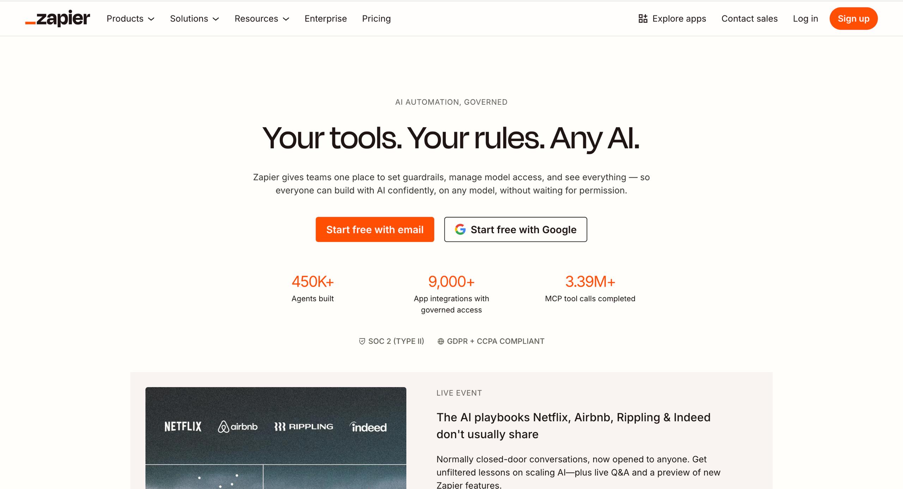Open the Solutions menu
Viewport: 903px width, 489px height.
(195, 19)
